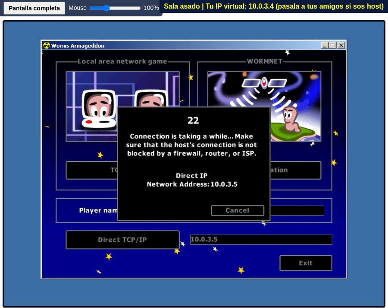Adjust the Mouse sensitivity slider

tap(115, 8)
